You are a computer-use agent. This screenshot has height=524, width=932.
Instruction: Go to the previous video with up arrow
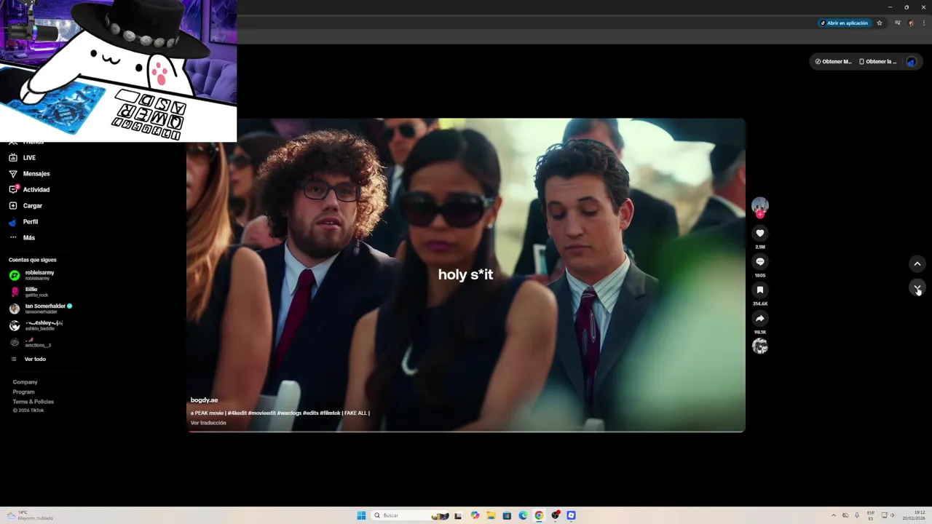917,263
